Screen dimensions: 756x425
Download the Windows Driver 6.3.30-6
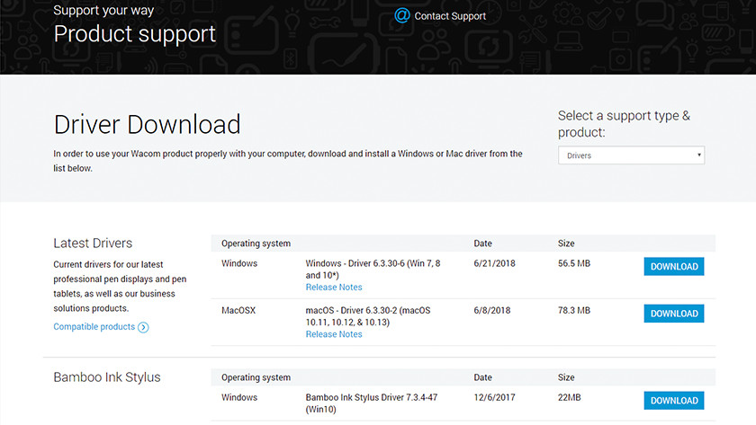coord(673,267)
